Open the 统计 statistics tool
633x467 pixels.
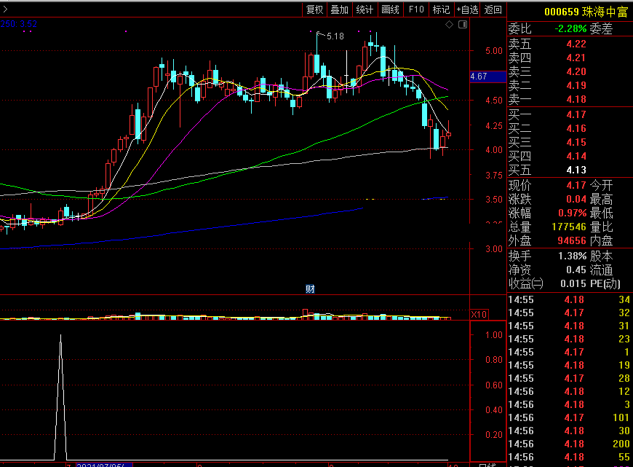pyautogui.click(x=365, y=9)
